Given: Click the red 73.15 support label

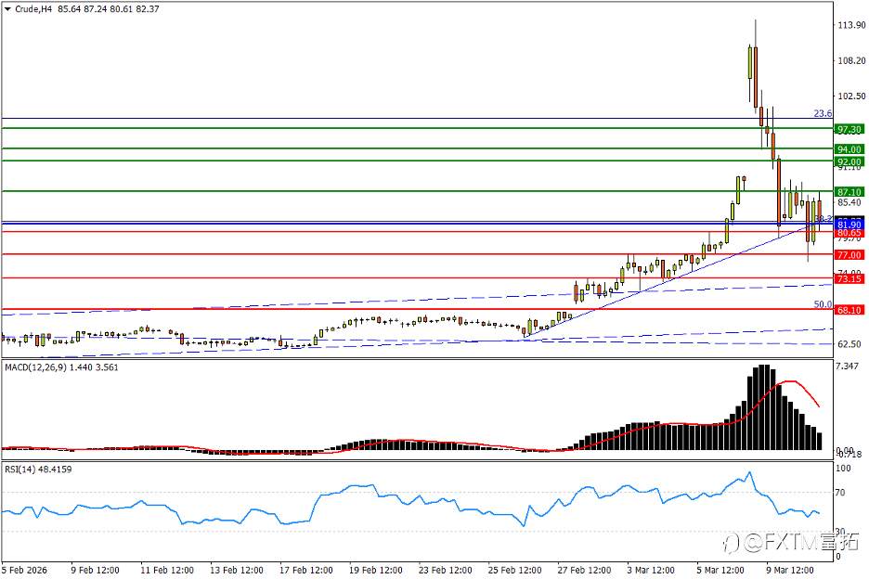Looking at the screenshot, I should [850, 278].
